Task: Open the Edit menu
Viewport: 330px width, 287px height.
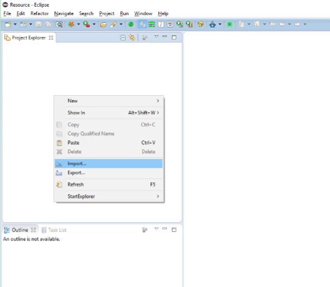Action: (x=21, y=13)
